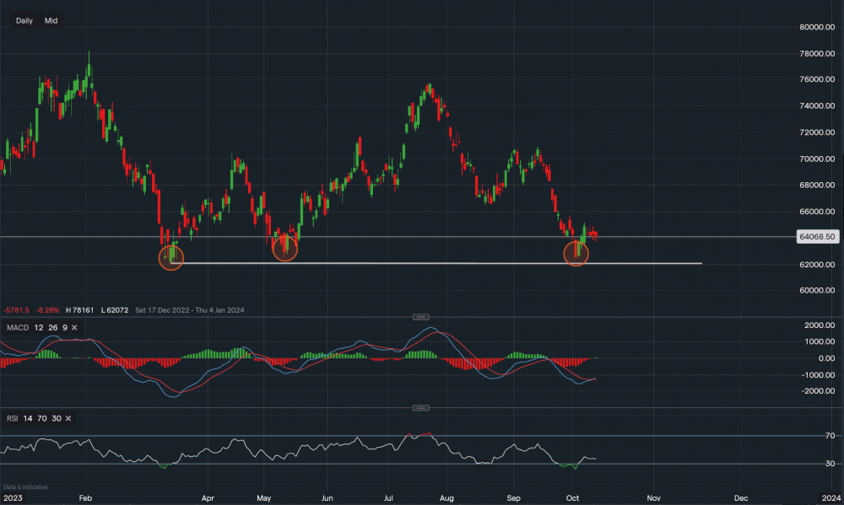Select the current price label 64068.50
844x505 pixels.
point(818,237)
